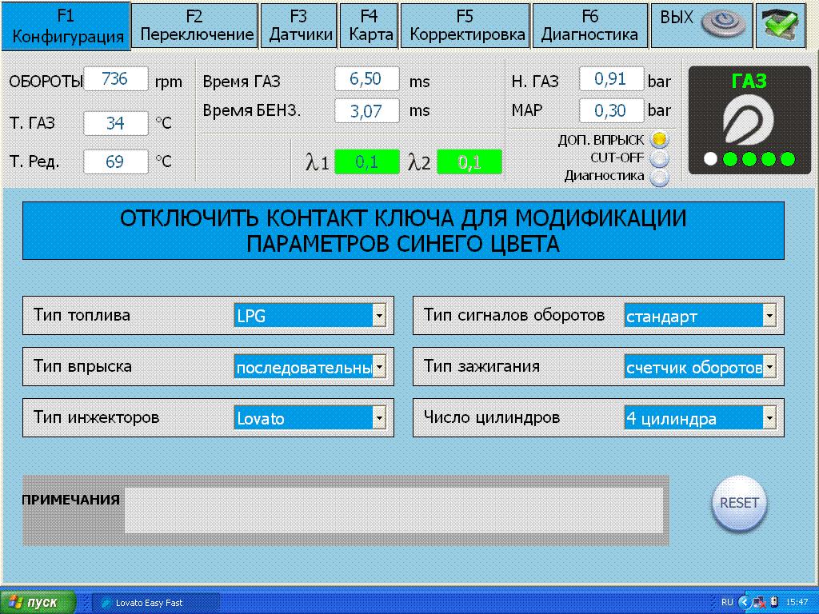Click the ОБОРОТЫ rpm value 736
This screenshot has height=614, width=819.
(115, 79)
